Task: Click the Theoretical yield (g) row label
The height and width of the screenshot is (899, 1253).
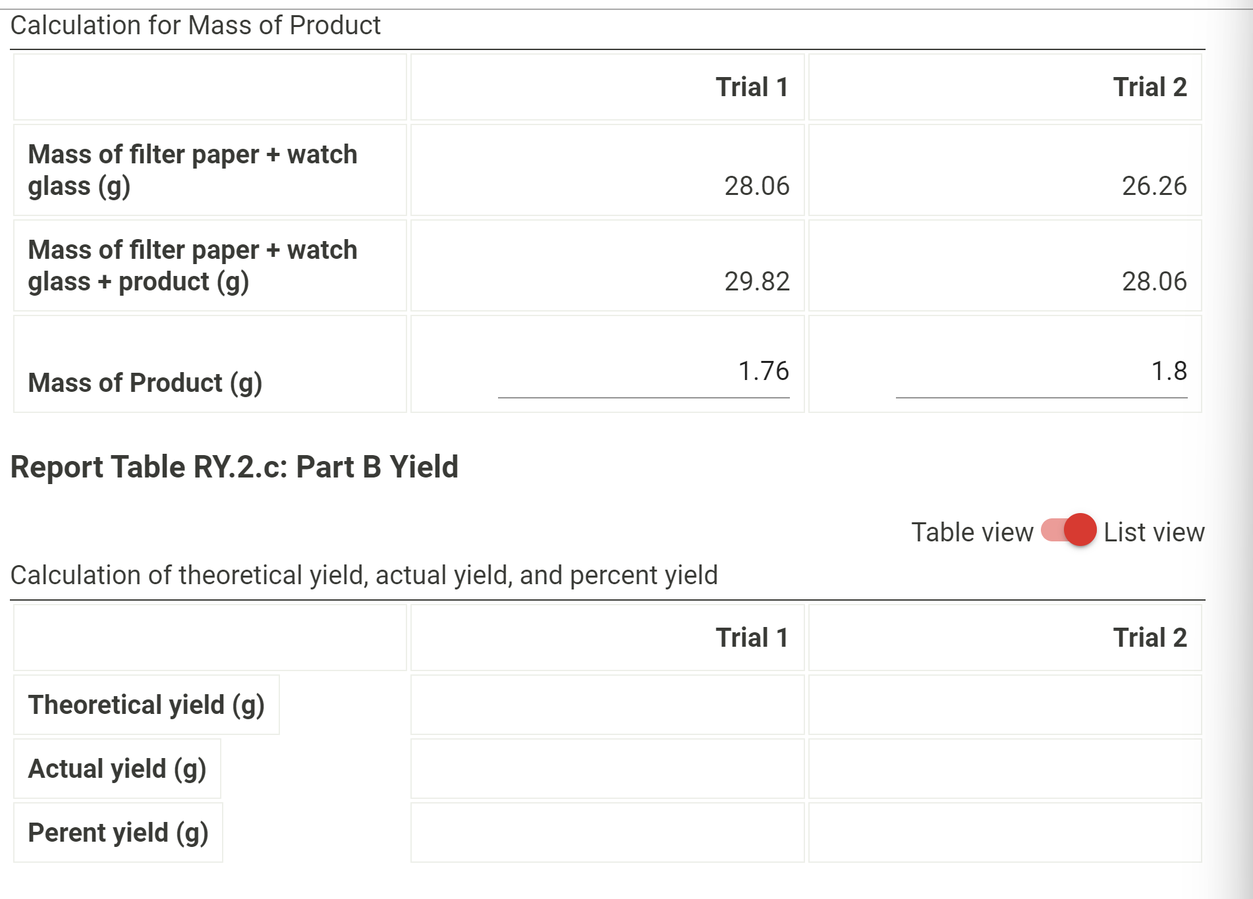Action: pyautogui.click(x=147, y=705)
